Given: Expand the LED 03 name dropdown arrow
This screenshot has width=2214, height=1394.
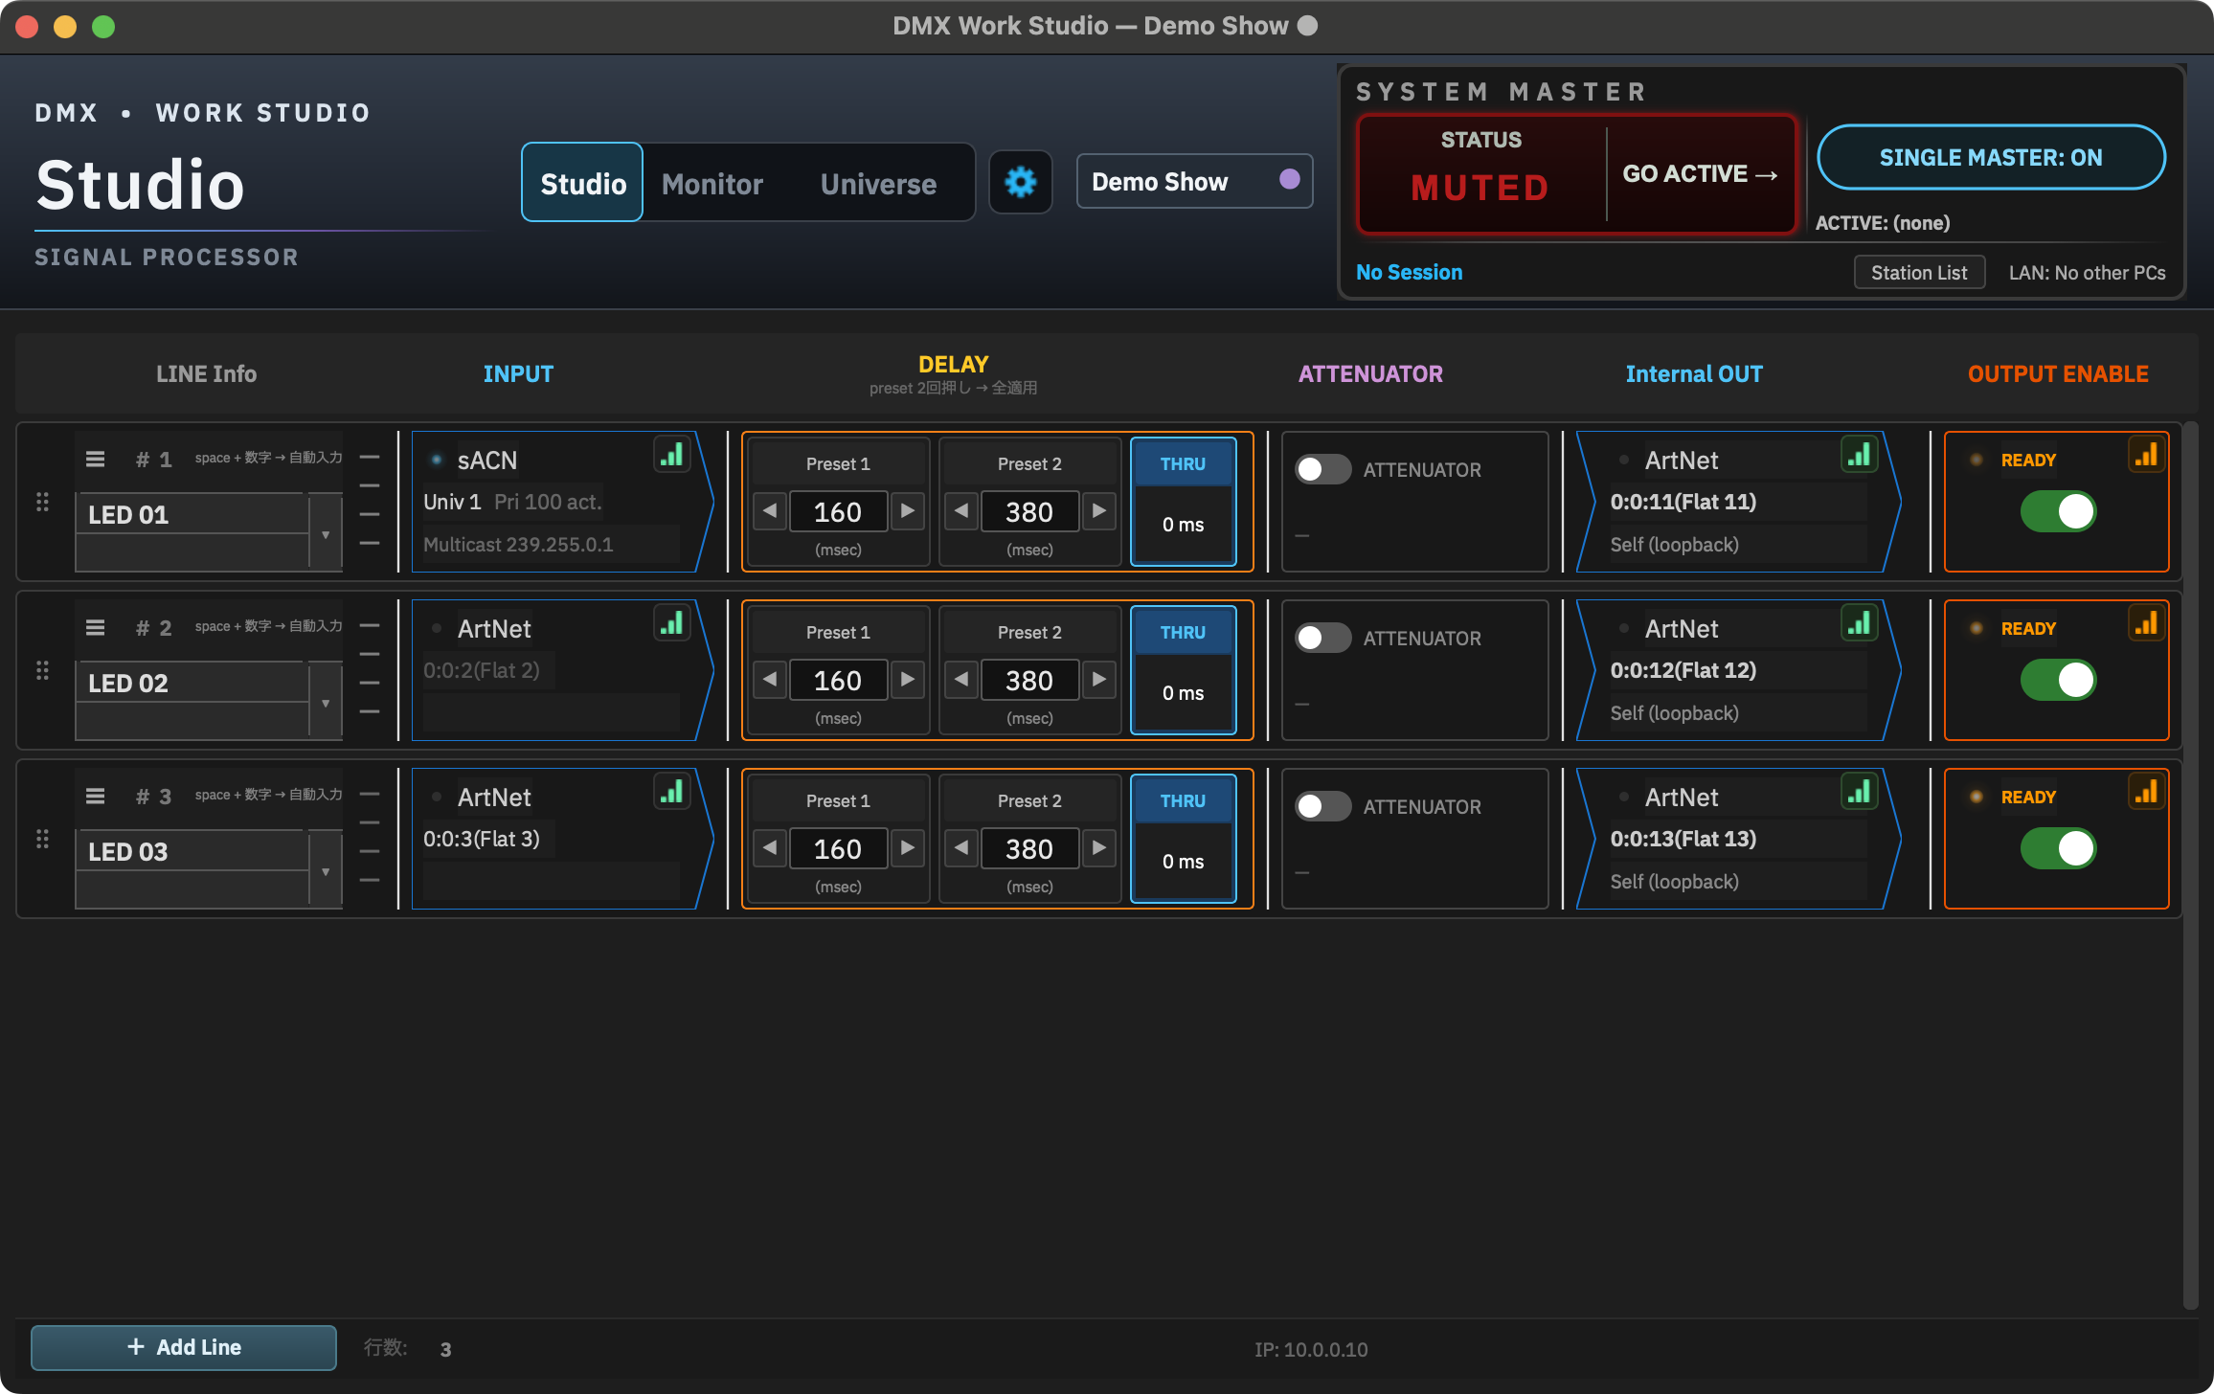Looking at the screenshot, I should [x=326, y=871].
